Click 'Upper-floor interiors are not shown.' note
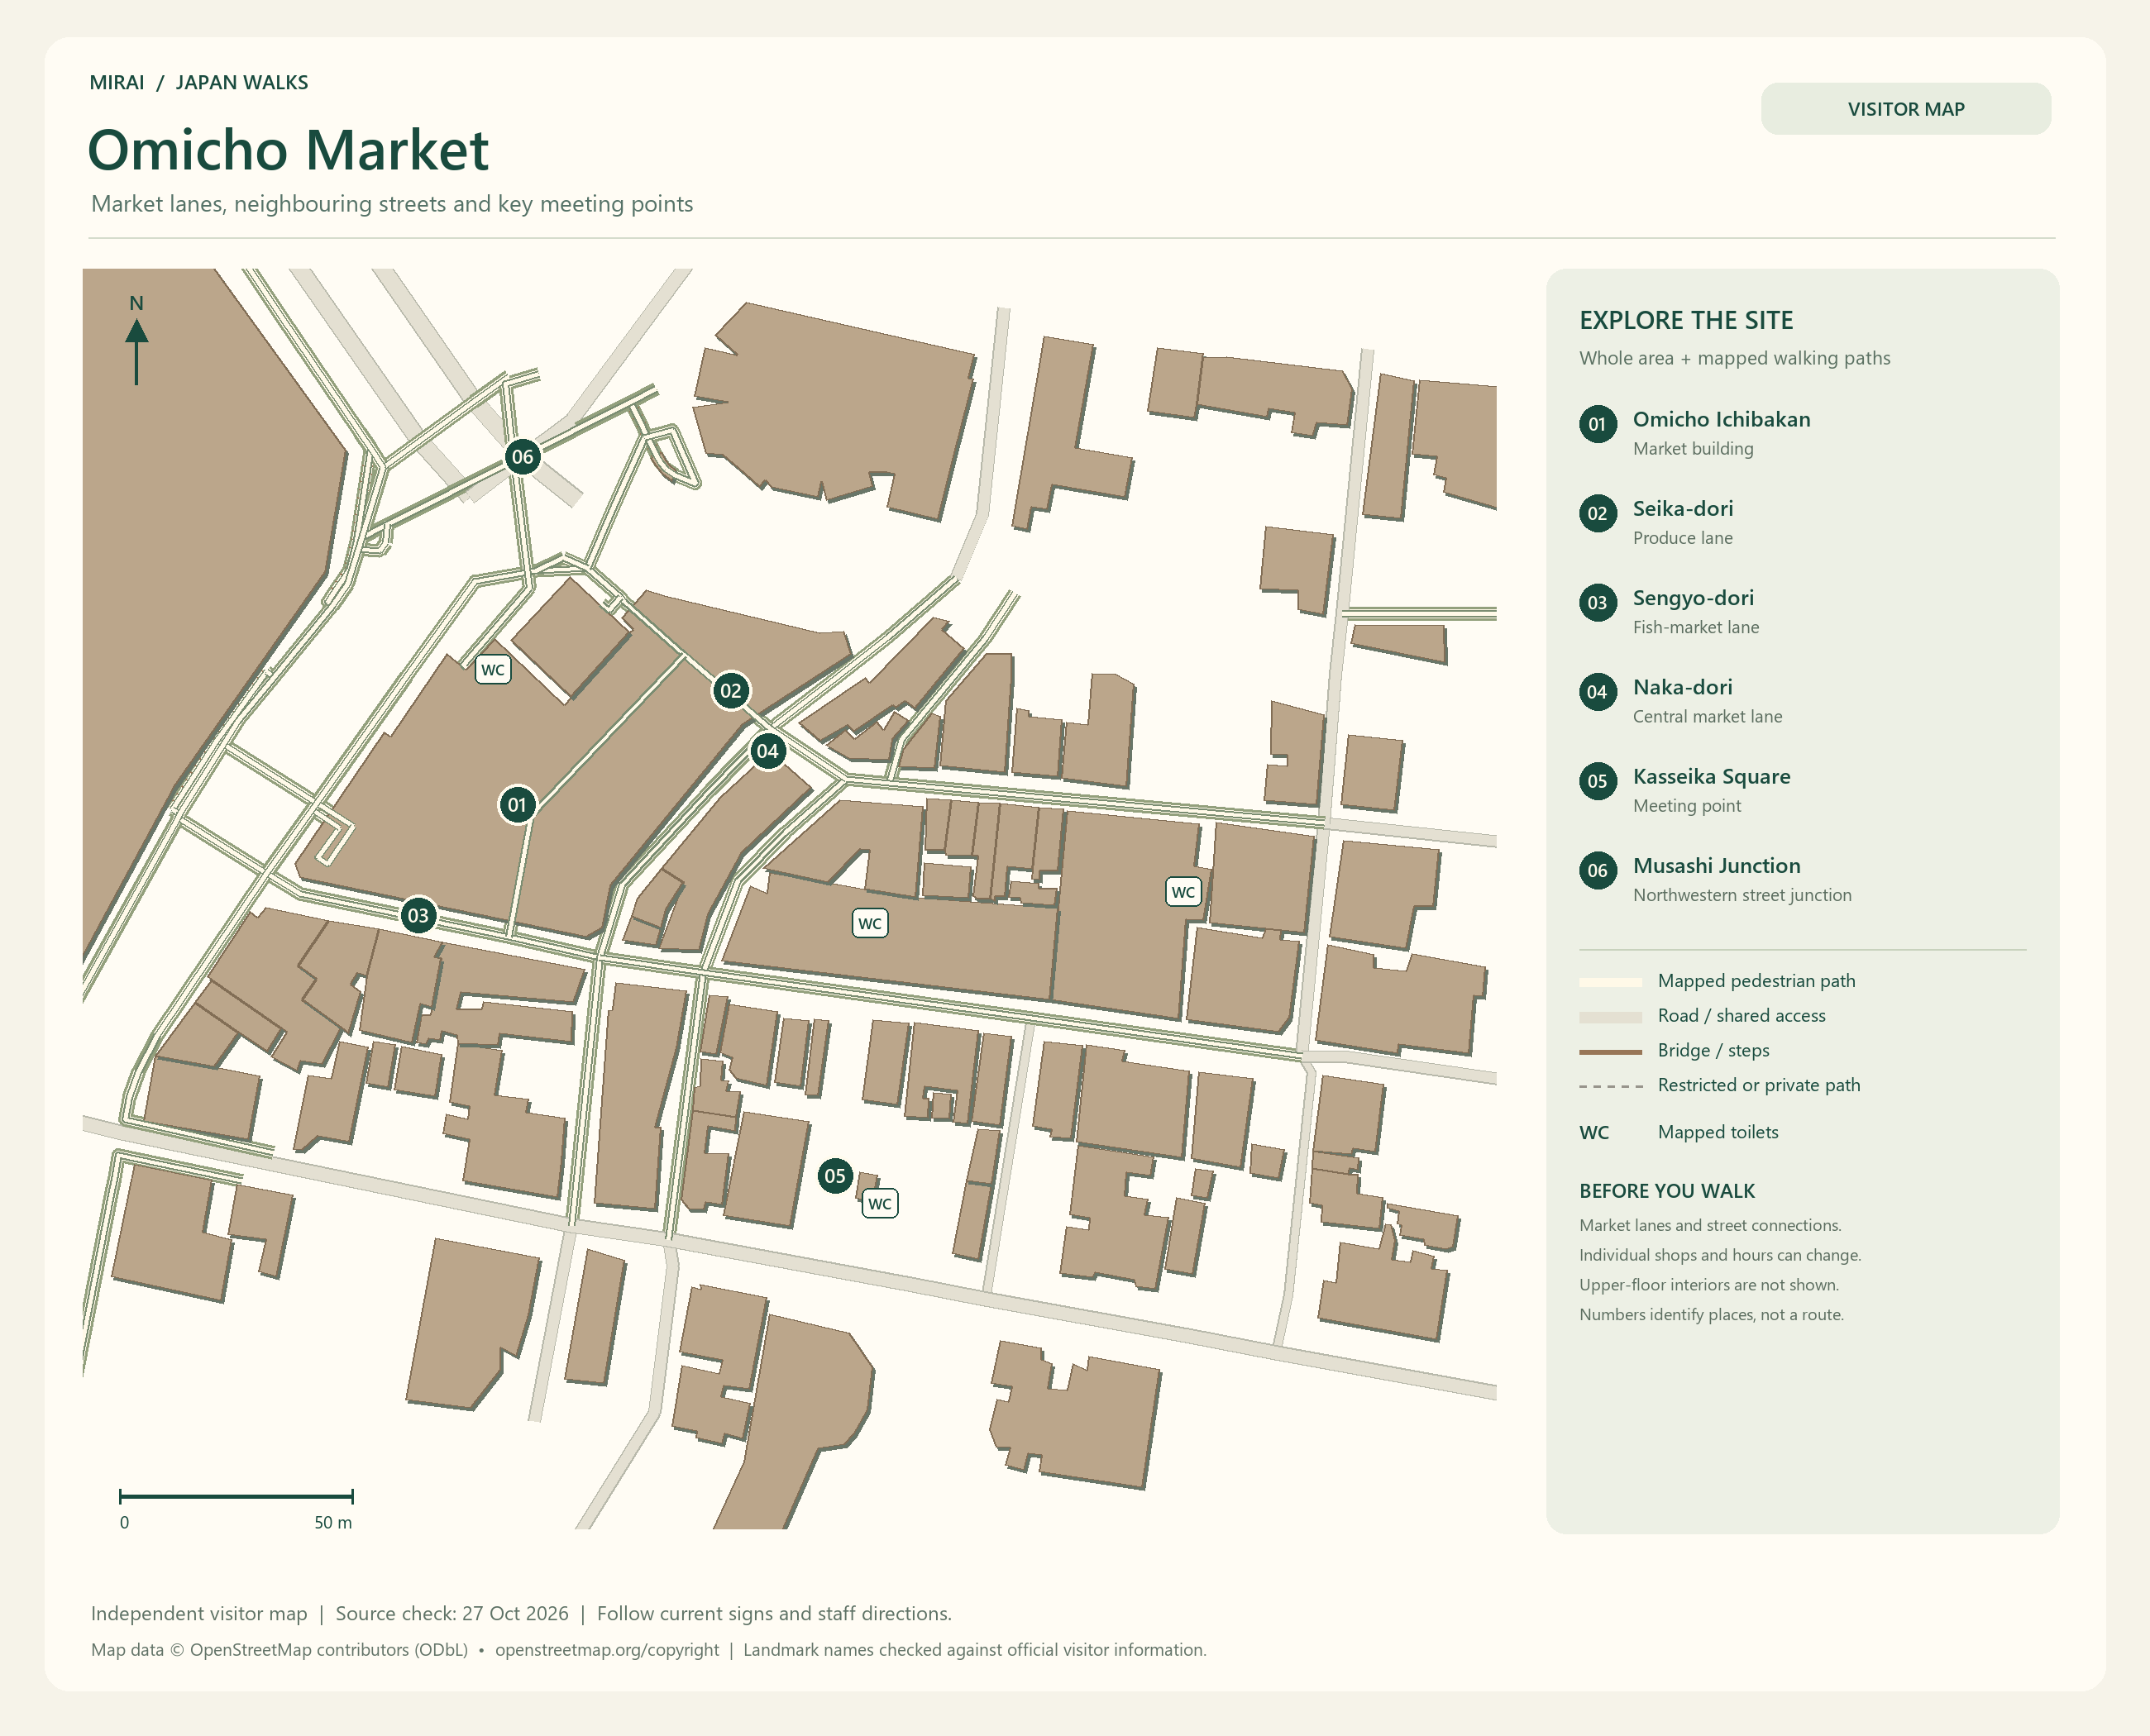 [x=1708, y=1285]
